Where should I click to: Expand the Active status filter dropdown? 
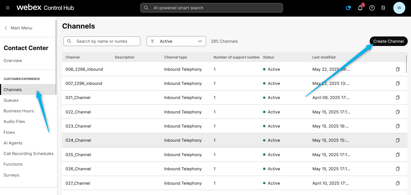[176, 41]
